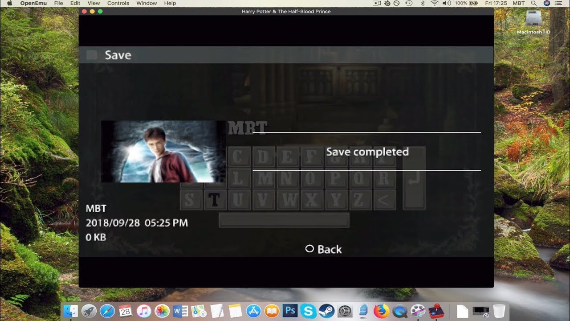Click the backspace '<' key on game keyboard

point(384,200)
